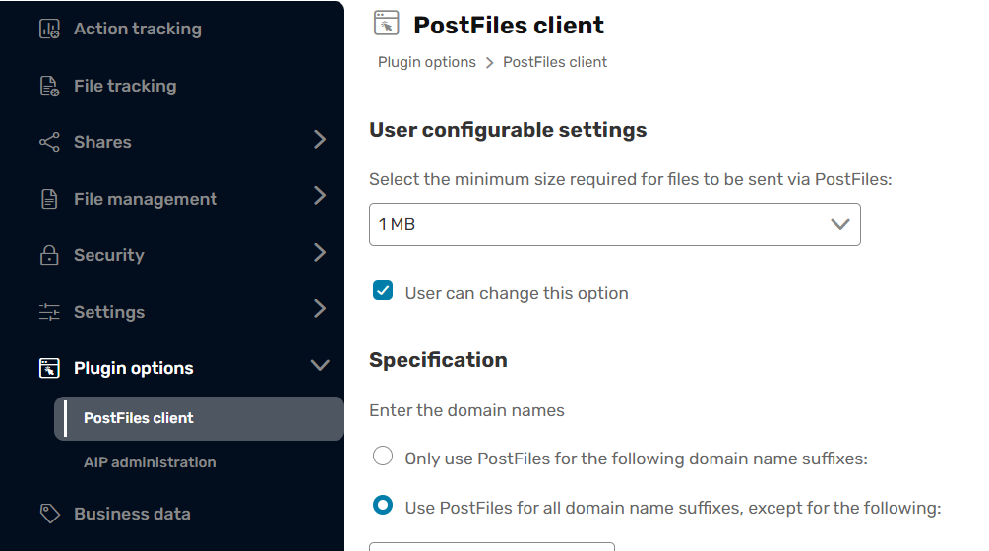Image resolution: width=989 pixels, height=551 pixels.
Task: Click the Plugin options window icon
Action: tap(49, 368)
